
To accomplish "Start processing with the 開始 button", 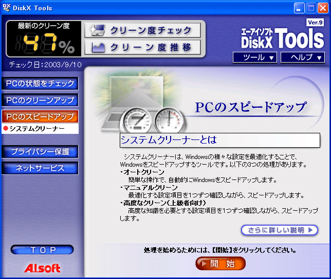I will click(220, 264).
